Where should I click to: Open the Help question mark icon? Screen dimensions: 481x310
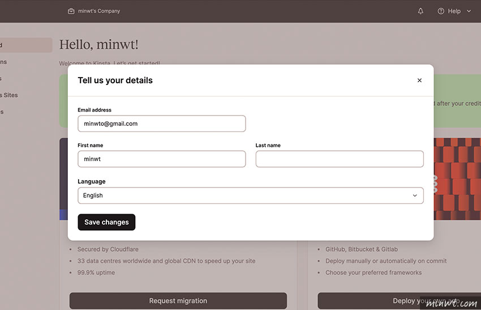[x=441, y=11]
